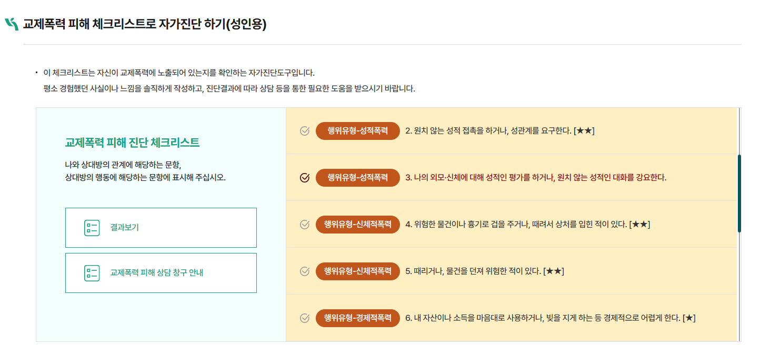Image resolution: width=771 pixels, height=355 pixels.
Task: Mark the check icon for item 5
Action: click(304, 271)
